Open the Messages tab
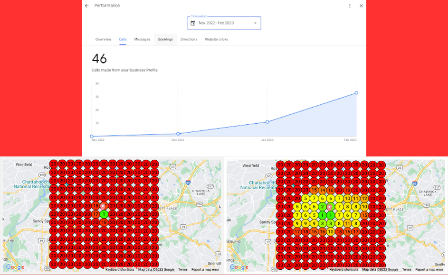The height and width of the screenshot is (275, 448). 142,39
